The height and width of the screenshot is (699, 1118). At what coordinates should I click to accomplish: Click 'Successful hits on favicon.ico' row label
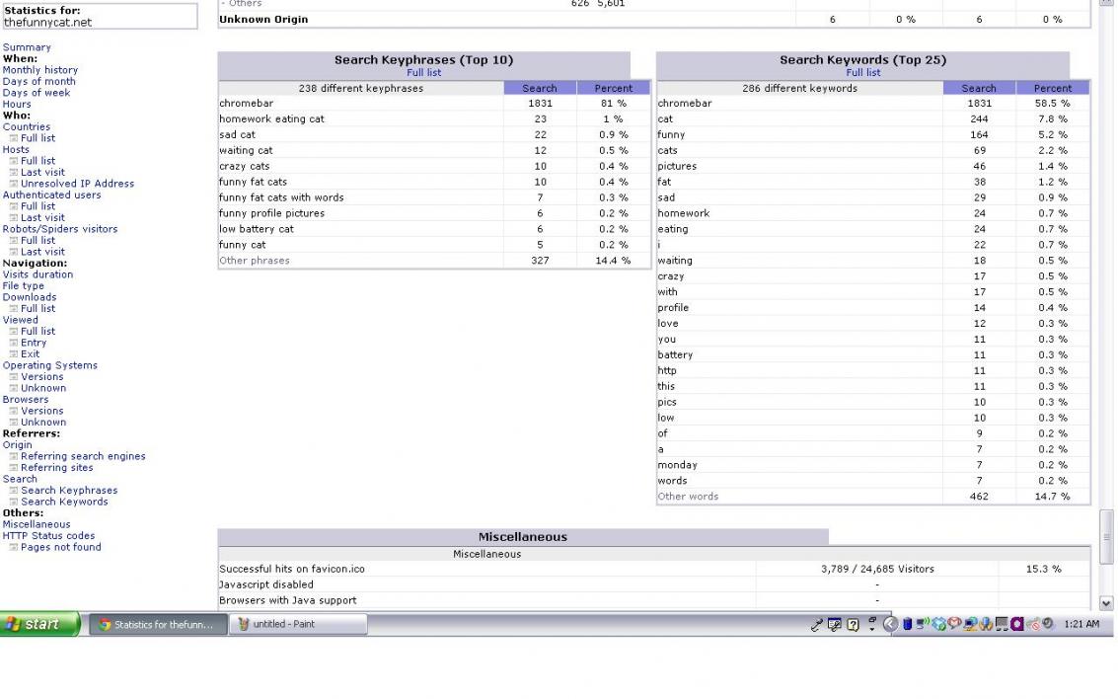click(292, 570)
